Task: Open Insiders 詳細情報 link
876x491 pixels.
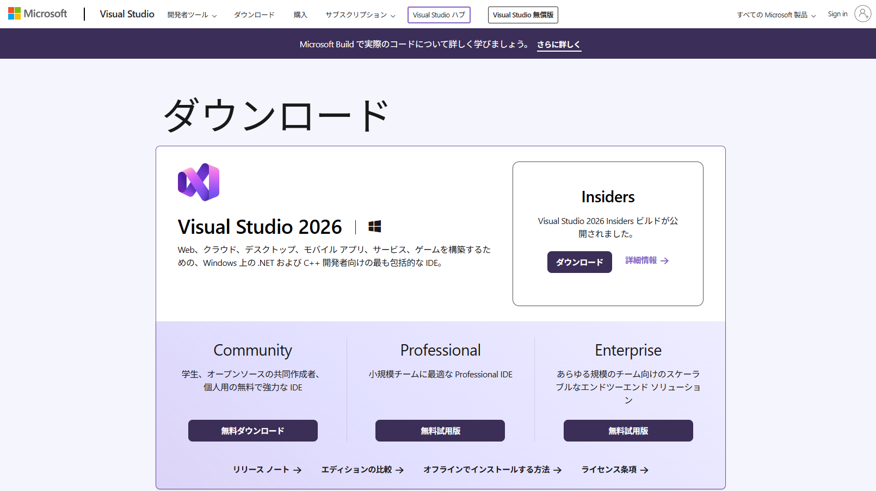Action: pos(647,260)
